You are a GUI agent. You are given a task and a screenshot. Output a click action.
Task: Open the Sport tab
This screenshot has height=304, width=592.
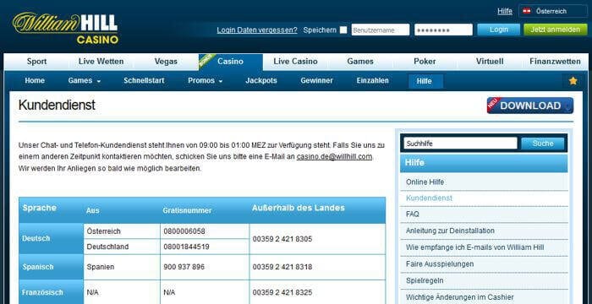click(x=36, y=62)
